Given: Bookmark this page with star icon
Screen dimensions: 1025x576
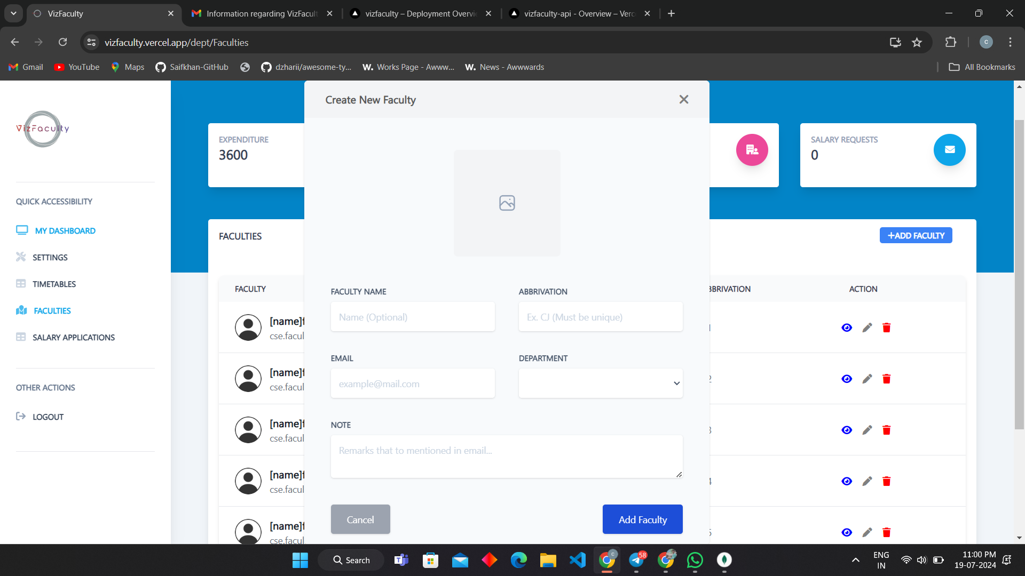Looking at the screenshot, I should 917,42.
